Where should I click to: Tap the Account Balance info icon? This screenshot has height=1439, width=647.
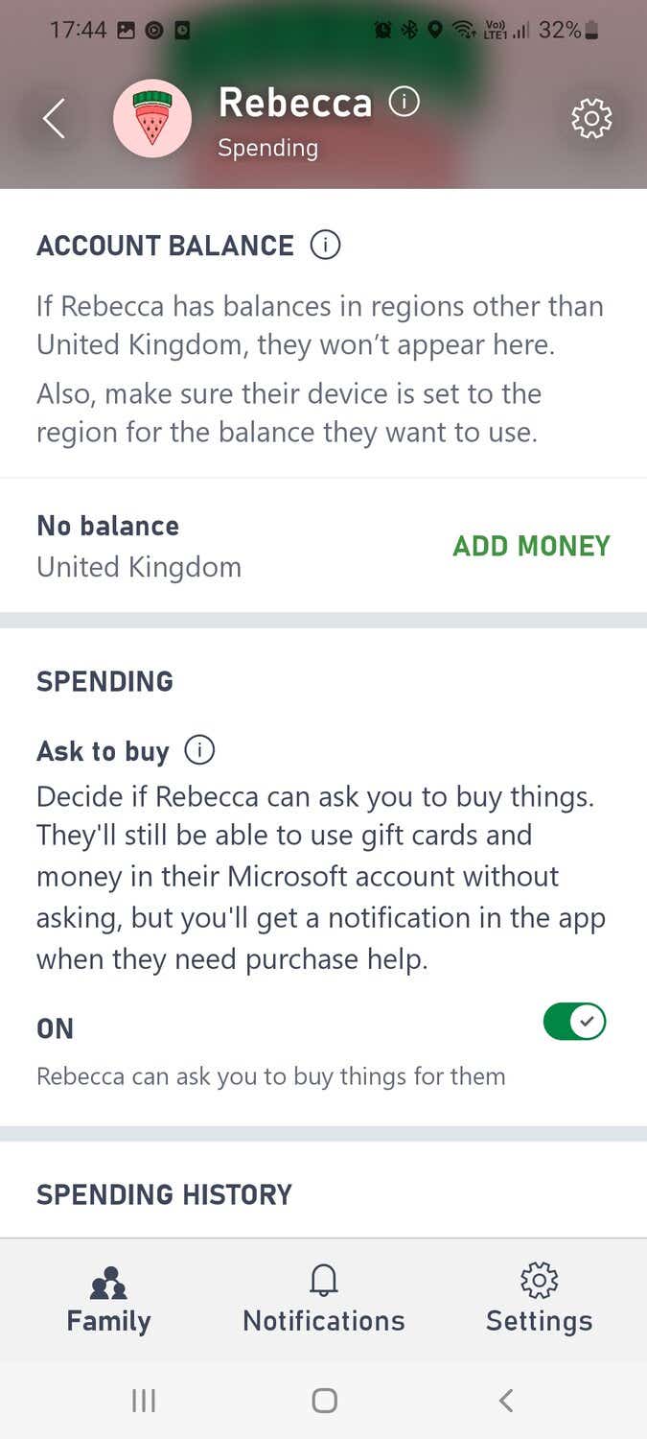pos(325,246)
